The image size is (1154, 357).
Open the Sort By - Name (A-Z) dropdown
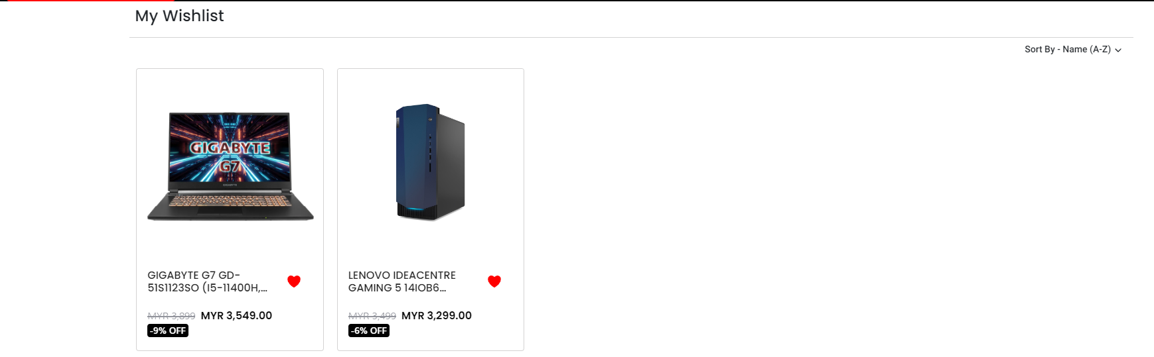[1072, 50]
